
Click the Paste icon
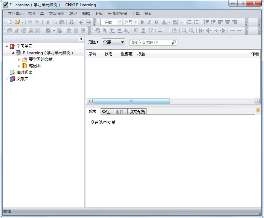pos(62,22)
